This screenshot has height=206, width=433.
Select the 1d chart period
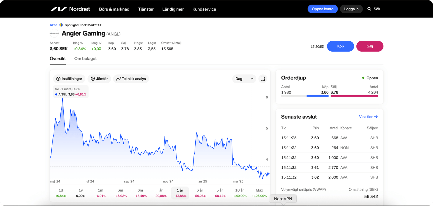pyautogui.click(x=61, y=193)
